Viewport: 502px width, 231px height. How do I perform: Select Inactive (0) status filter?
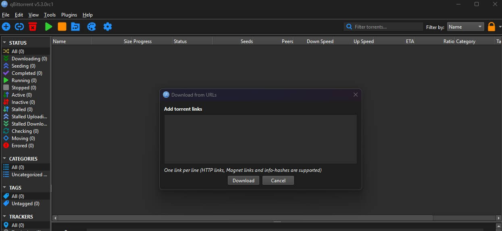tap(25, 102)
